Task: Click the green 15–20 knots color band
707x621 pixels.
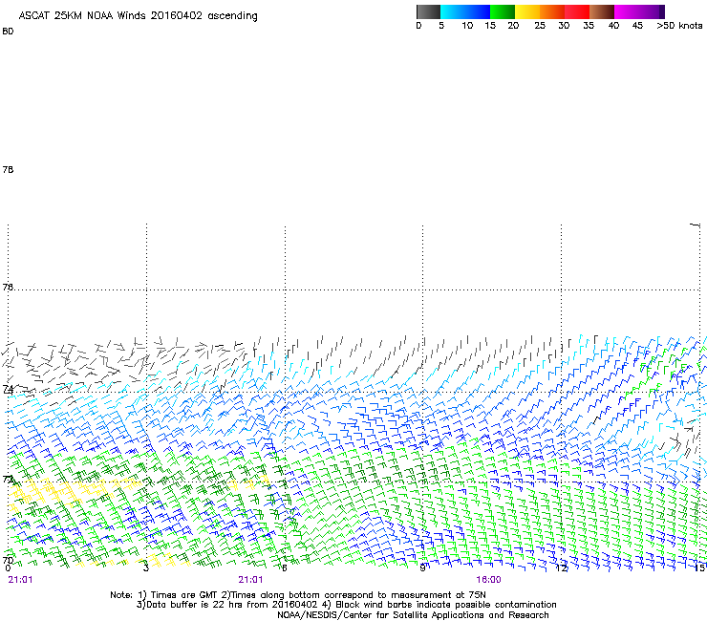Action: [503, 11]
